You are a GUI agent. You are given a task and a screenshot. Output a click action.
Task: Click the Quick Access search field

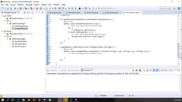point(165,8)
